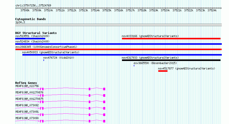Open variant nsv4317933 gnomAD label
This screenshot has width=229, height=124.
pos(150,58)
